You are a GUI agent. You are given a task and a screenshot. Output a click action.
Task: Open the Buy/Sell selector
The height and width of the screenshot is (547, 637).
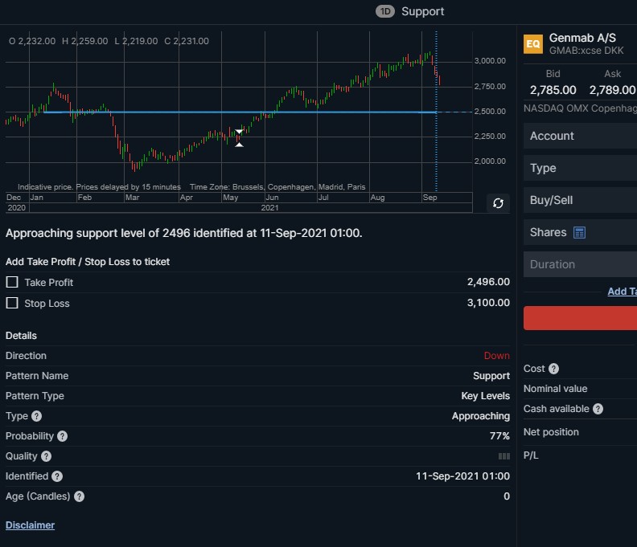point(580,200)
